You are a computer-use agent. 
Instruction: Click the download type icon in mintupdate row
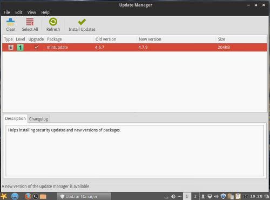pos(11,48)
